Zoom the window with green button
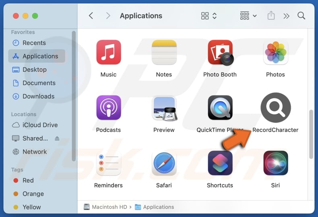 [x=35, y=16]
